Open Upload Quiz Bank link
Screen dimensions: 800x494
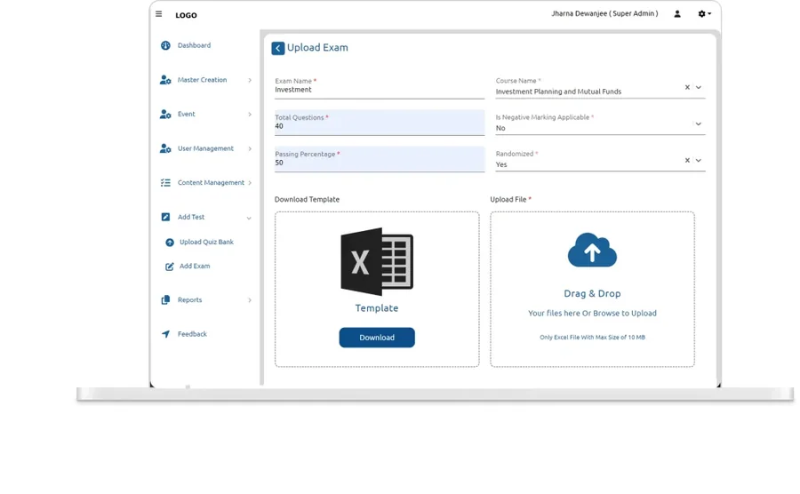(x=206, y=243)
